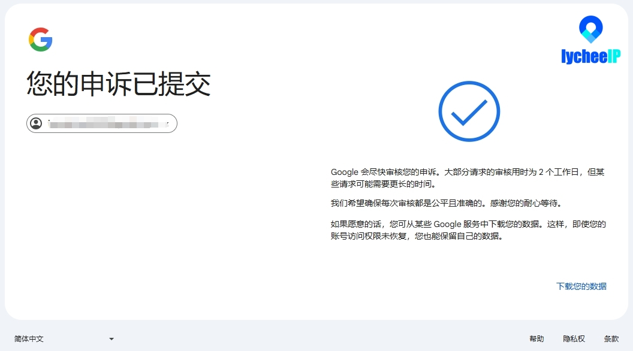Click the 些请求可能需要更长的时间 line
Viewport: 633px width, 351px height.
click(383, 184)
